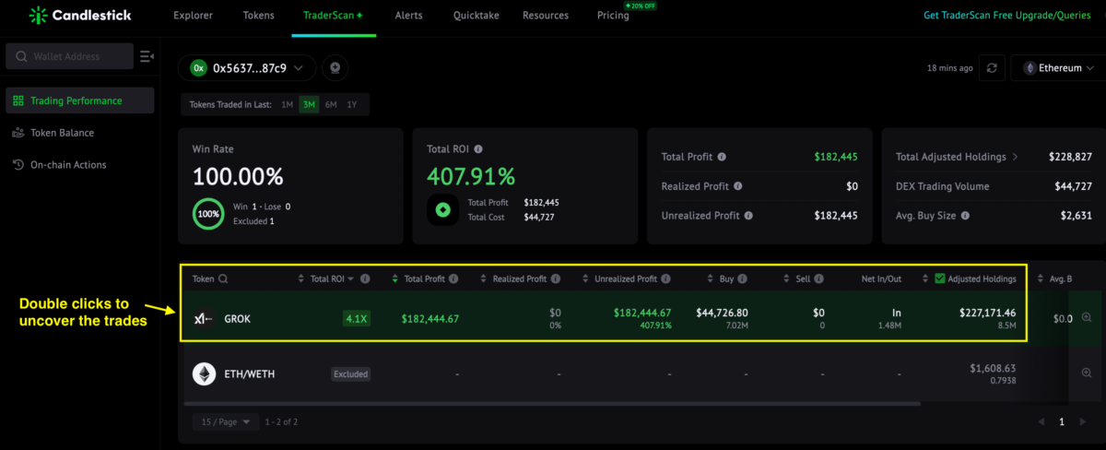Image resolution: width=1106 pixels, height=450 pixels.
Task: Click the Avg. Buy Size info icon
Action: pyautogui.click(x=965, y=216)
